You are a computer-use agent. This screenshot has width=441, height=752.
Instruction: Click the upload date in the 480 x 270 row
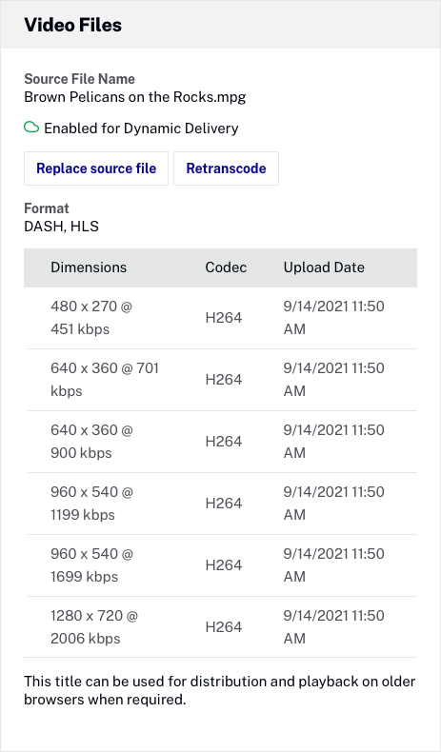point(334,318)
